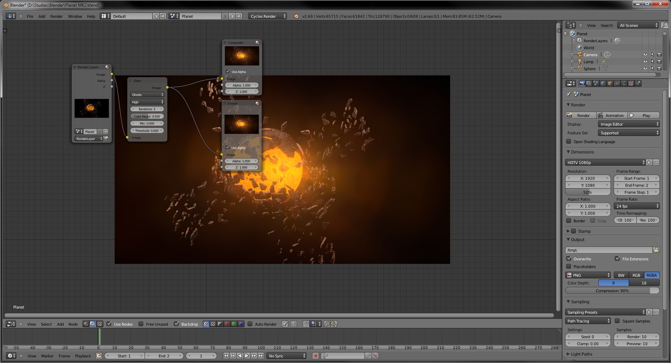Enable Free Unused checkbox
This screenshot has height=363, width=671.
tap(141, 324)
